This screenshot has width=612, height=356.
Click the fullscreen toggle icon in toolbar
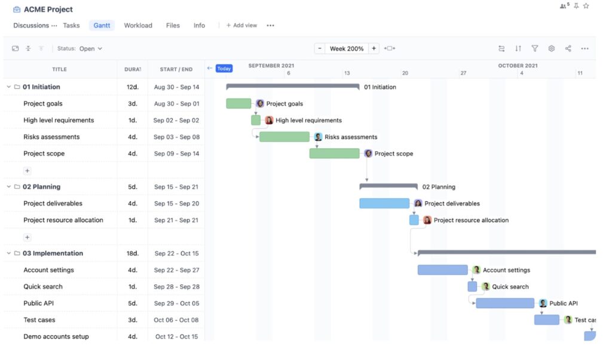(x=15, y=48)
